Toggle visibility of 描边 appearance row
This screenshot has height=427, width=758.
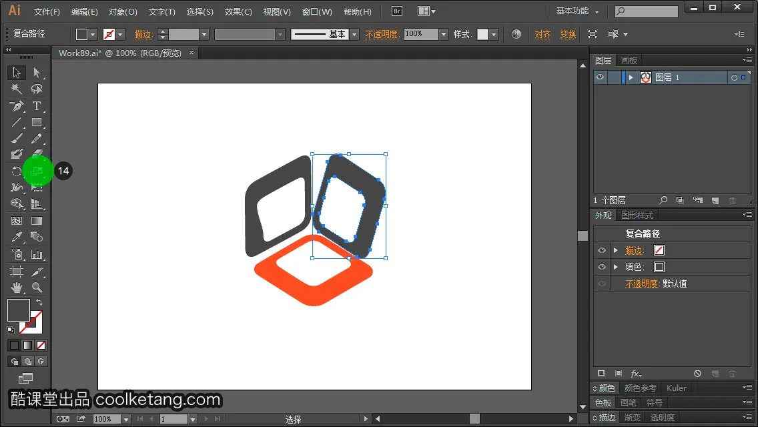coord(601,250)
